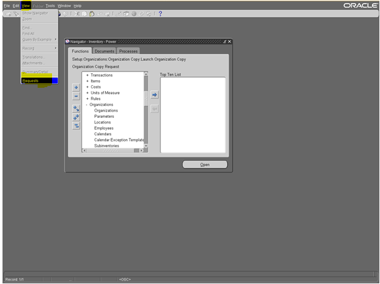The image size is (380, 284).
Task: Expand the Items tree node
Action: pos(87,81)
